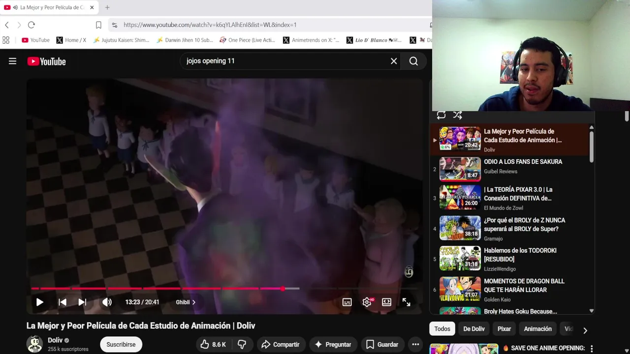Image resolution: width=630 pixels, height=354 pixels.
Task: Click the Doliv channel avatar
Action: pyautogui.click(x=34, y=344)
